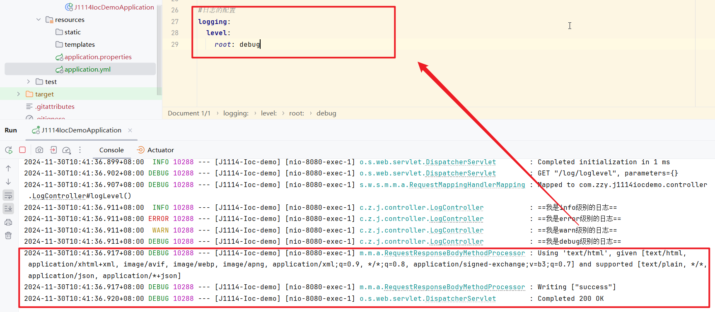Click RequestResponseBodyMethodProcessor link on 'Writing' line
The width and height of the screenshot is (715, 312).
454,287
